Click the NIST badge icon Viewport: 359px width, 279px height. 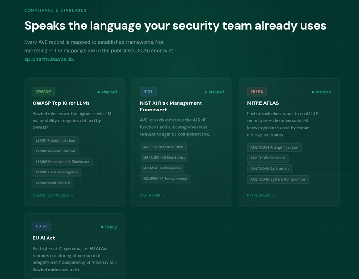(x=148, y=91)
